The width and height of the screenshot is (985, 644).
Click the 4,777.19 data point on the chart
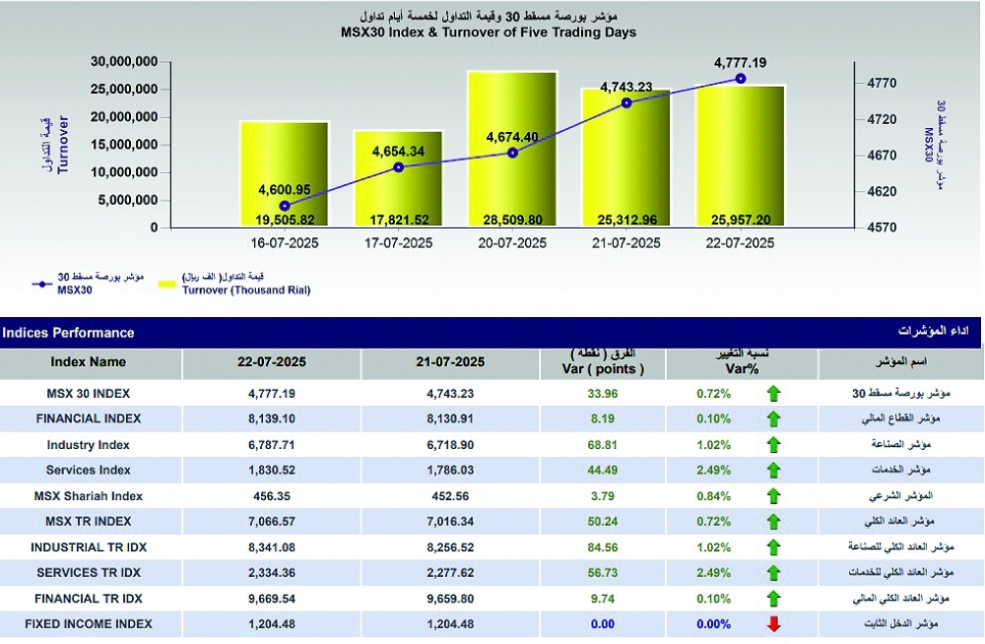click(741, 79)
